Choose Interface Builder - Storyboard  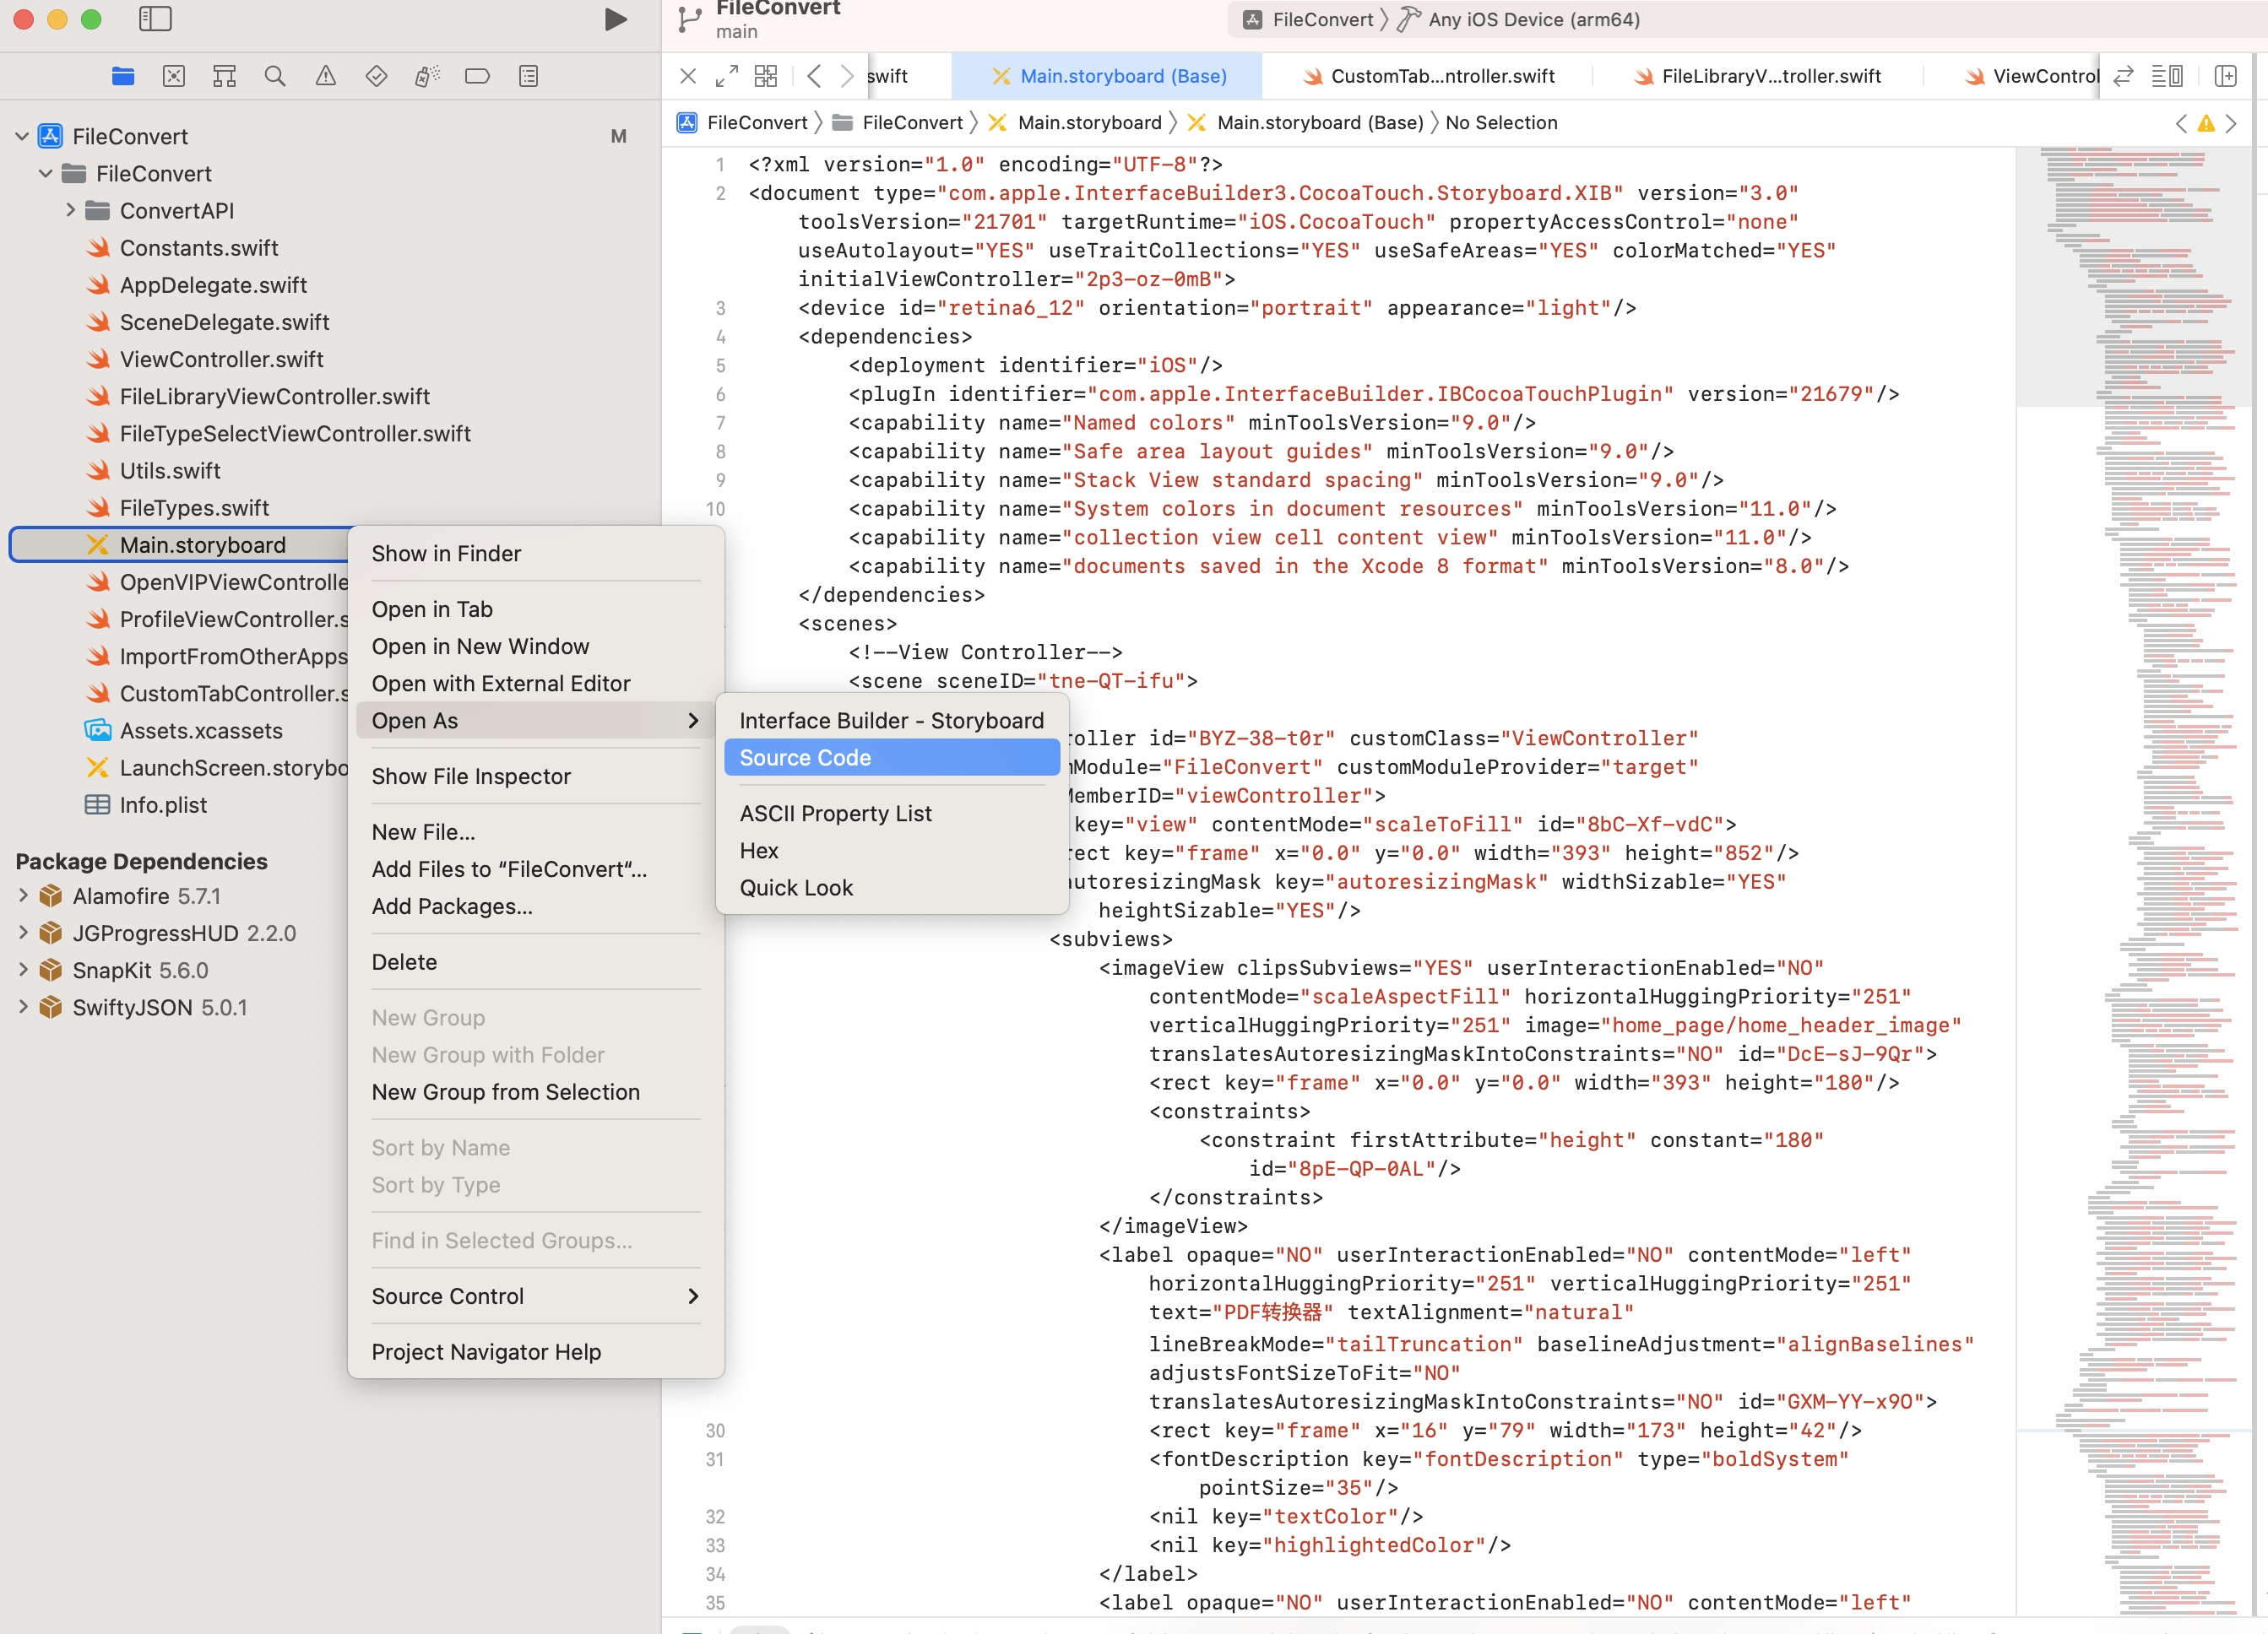pos(891,721)
